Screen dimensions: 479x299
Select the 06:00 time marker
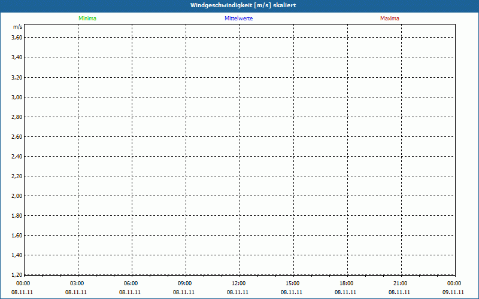click(131, 283)
